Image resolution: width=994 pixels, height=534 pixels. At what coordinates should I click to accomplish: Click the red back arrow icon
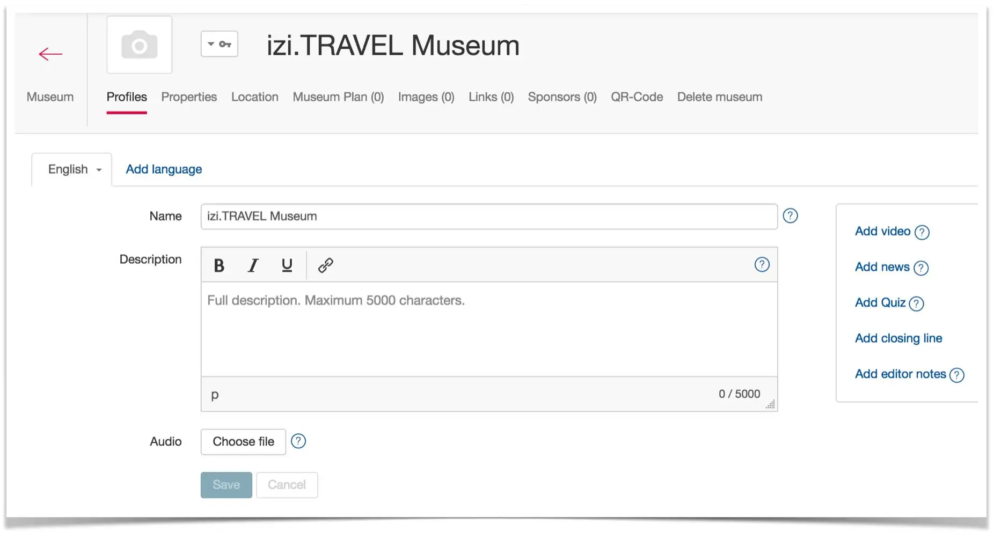coord(50,54)
